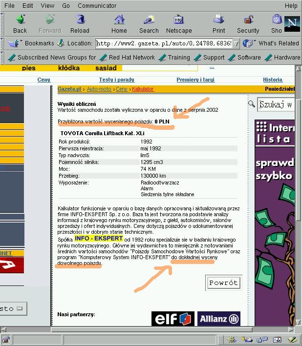Click the Auto-moto breadcrumb link
Image resolution: width=302 pixels, height=346 pixels.
click(x=99, y=89)
